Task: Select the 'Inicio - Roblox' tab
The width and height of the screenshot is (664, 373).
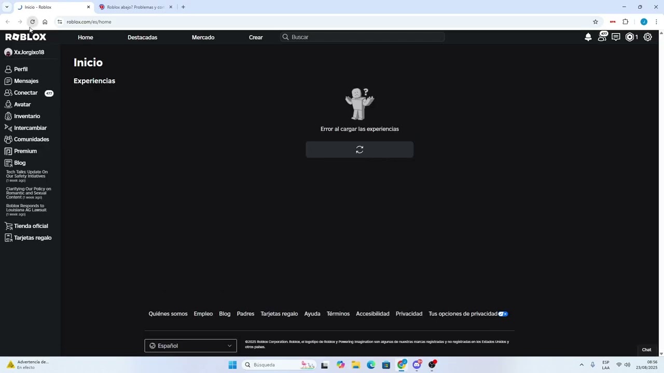Action: tap(53, 7)
